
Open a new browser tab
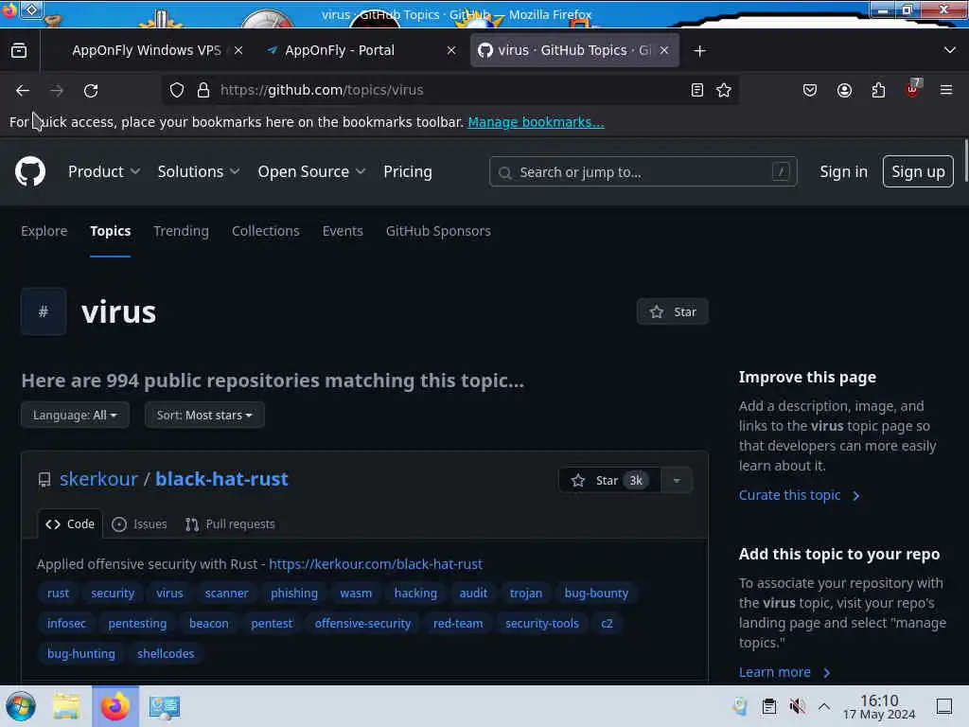(699, 51)
